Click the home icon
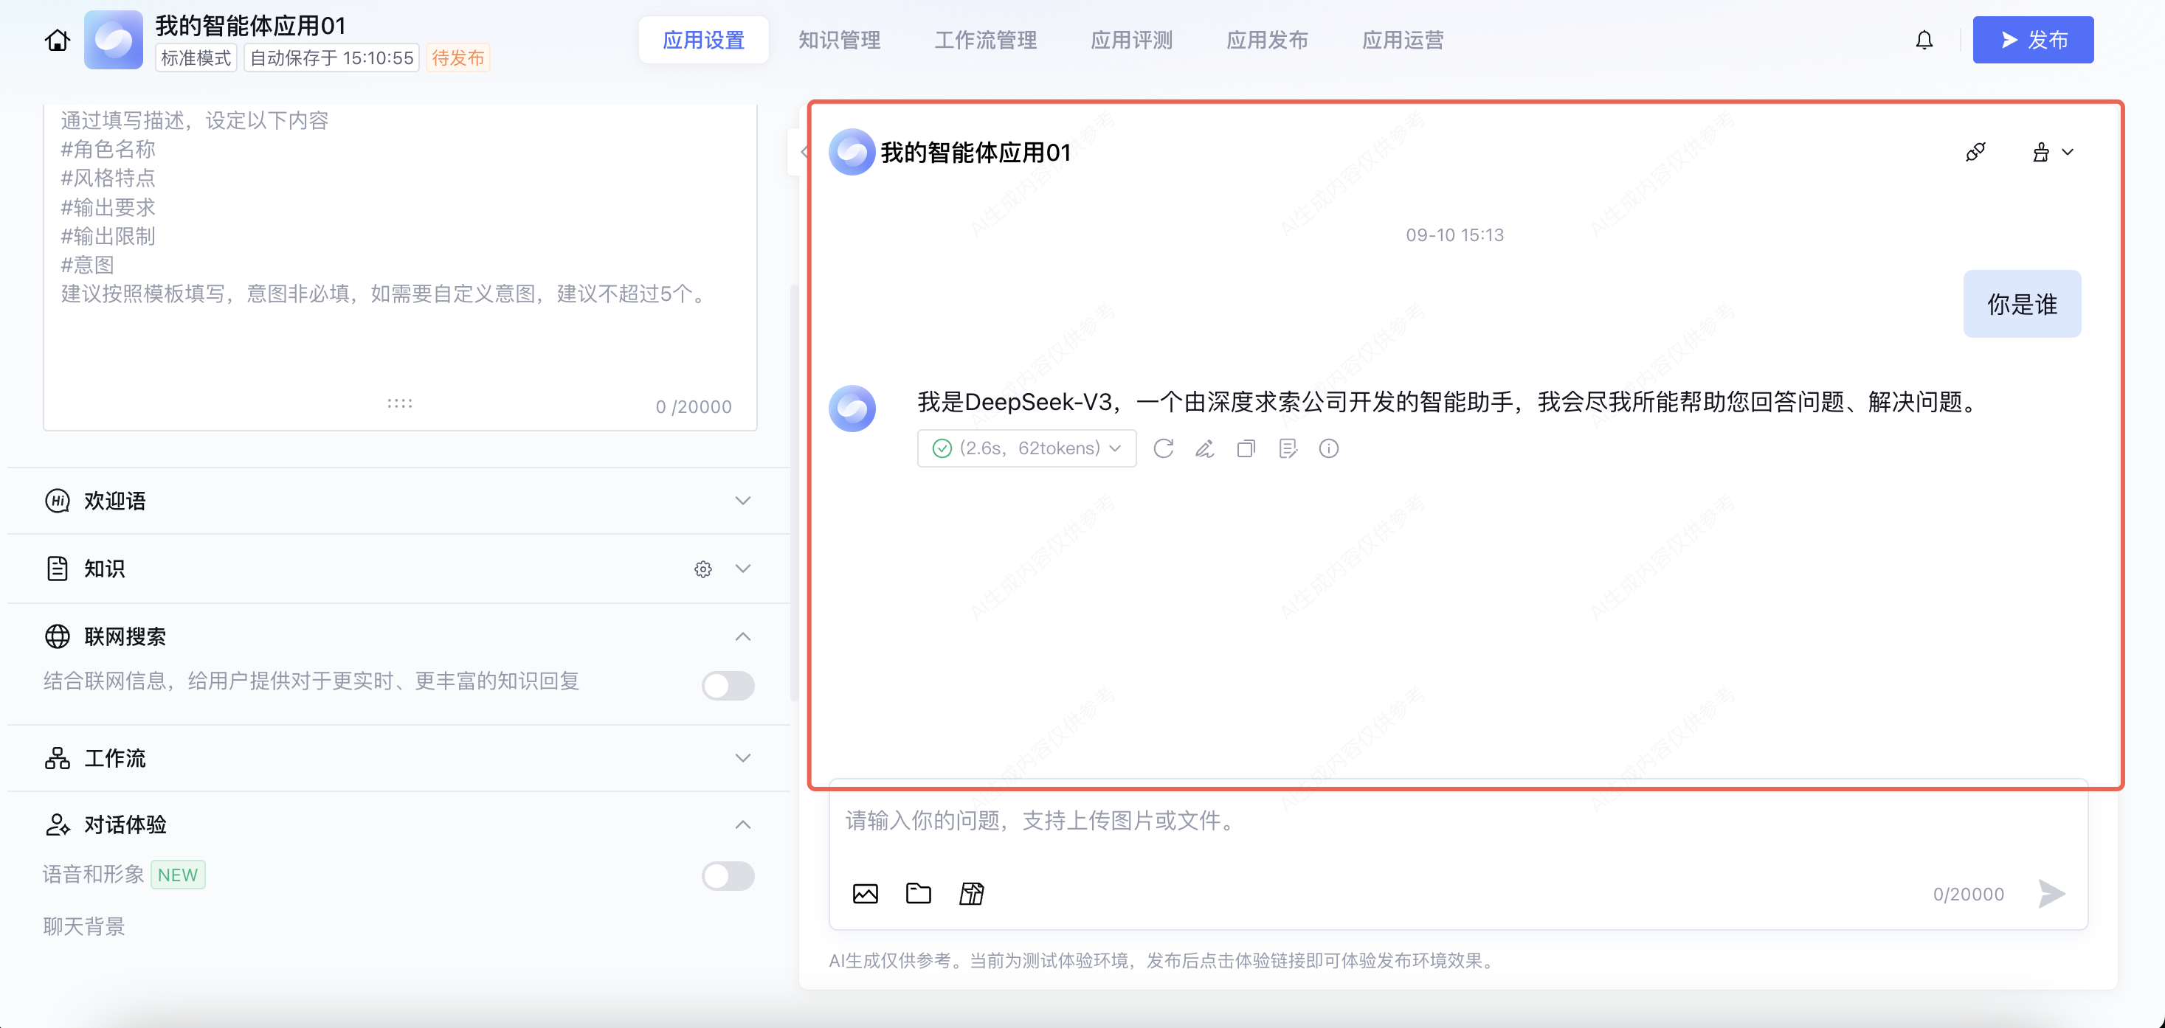This screenshot has height=1028, width=2165. (x=57, y=40)
